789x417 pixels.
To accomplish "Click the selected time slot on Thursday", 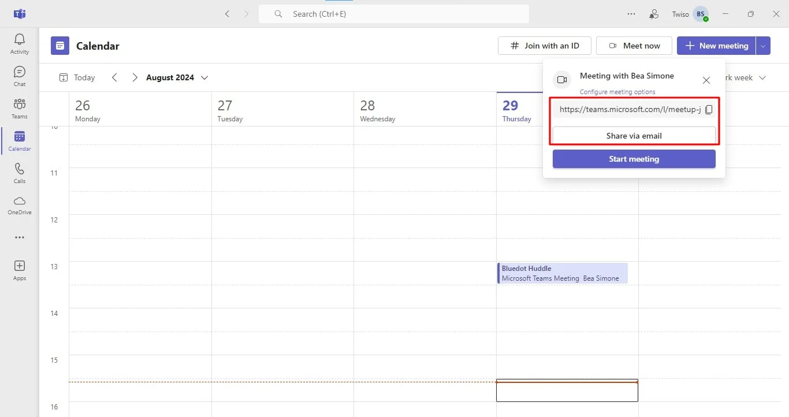I will click(x=567, y=390).
